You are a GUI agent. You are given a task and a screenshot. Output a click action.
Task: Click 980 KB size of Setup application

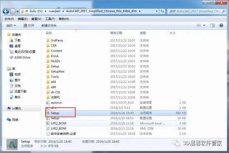click(x=181, y=113)
